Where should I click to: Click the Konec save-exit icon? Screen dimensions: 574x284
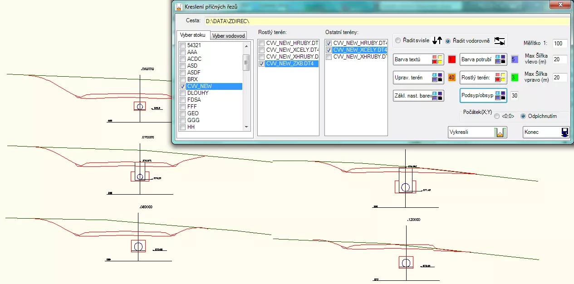tap(564, 132)
